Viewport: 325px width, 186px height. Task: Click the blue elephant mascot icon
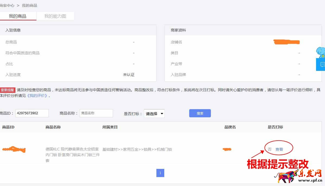click(x=321, y=52)
